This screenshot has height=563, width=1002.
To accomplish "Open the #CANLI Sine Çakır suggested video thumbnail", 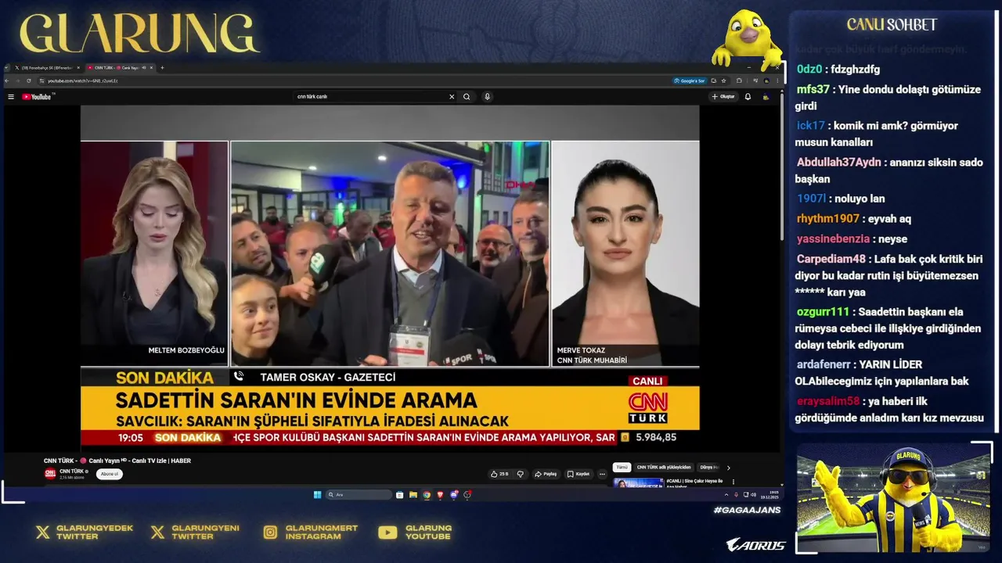I will 638,483.
